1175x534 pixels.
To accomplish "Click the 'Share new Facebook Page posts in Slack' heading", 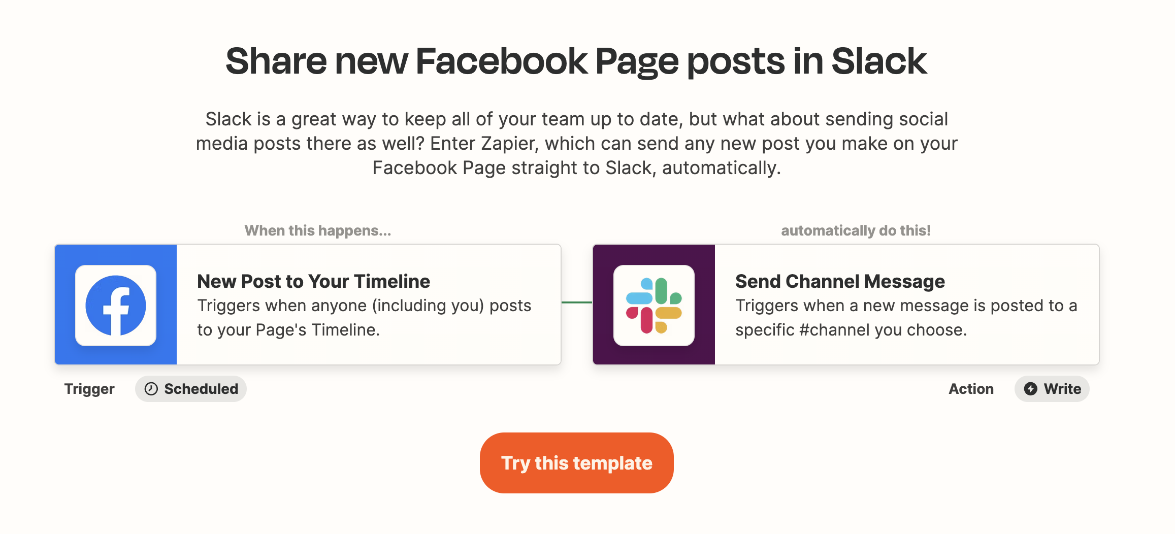I will click(x=576, y=61).
